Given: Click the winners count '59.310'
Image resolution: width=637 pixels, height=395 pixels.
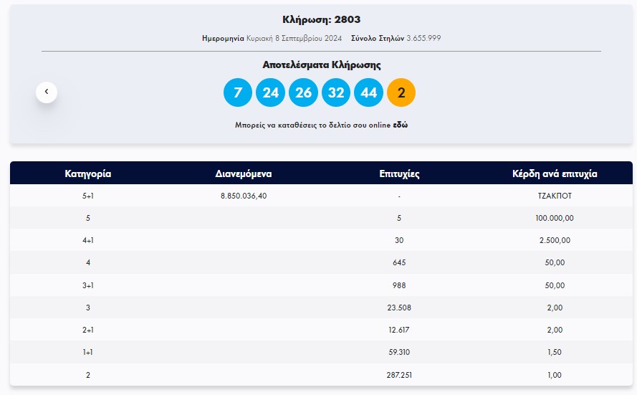Looking at the screenshot, I should [x=399, y=352].
